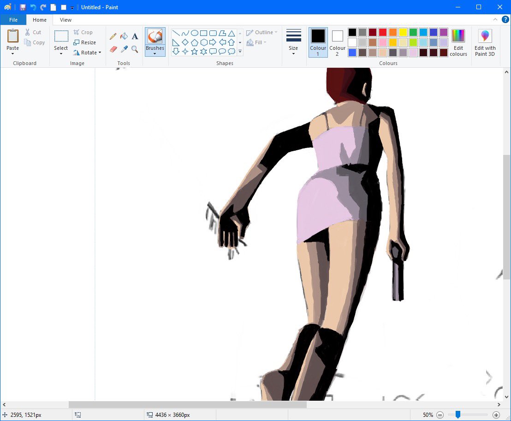511x421 pixels.
Task: Expand the shapes gallery more arrow
Action: (x=240, y=52)
